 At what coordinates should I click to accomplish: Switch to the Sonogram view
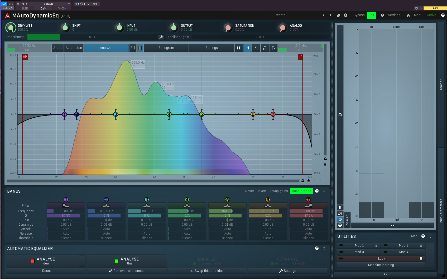(x=166, y=48)
